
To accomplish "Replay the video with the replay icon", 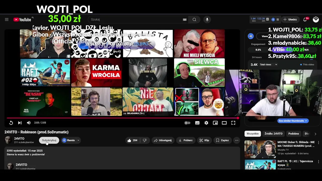I will tap(11, 123).
